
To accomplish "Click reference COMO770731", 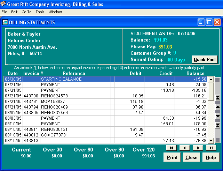I will [x=54, y=135].
